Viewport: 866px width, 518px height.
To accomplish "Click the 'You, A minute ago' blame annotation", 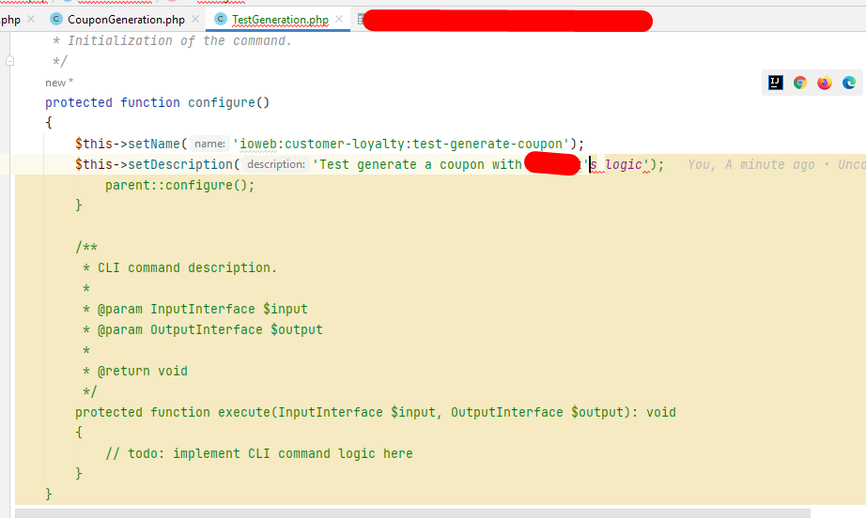I will (751, 164).
